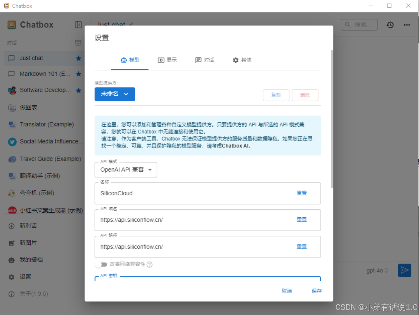Open Travel Guide (Example) conversation
The image size is (419, 315).
point(44,159)
